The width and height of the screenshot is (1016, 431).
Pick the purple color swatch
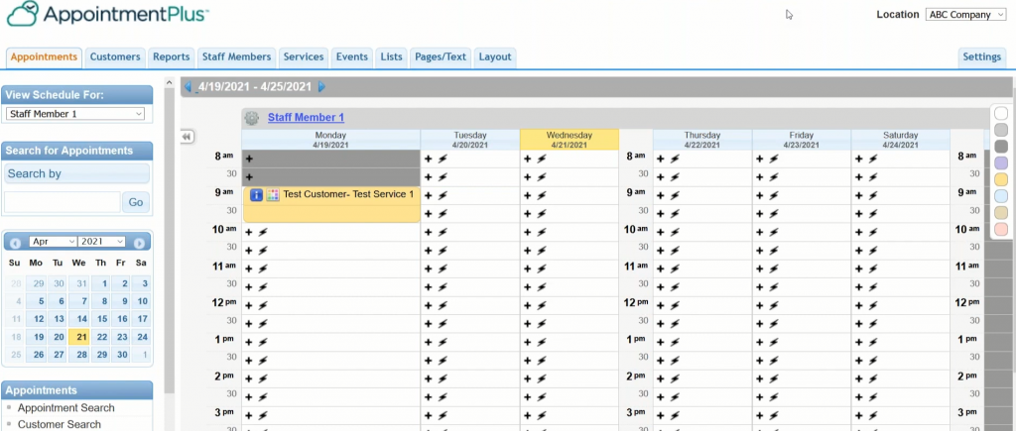(1001, 162)
